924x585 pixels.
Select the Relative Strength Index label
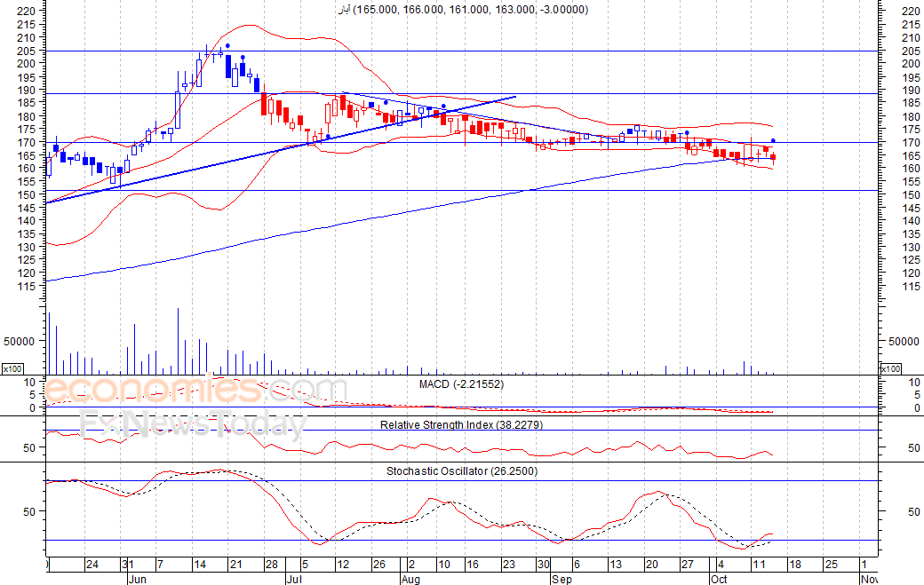pos(461,425)
